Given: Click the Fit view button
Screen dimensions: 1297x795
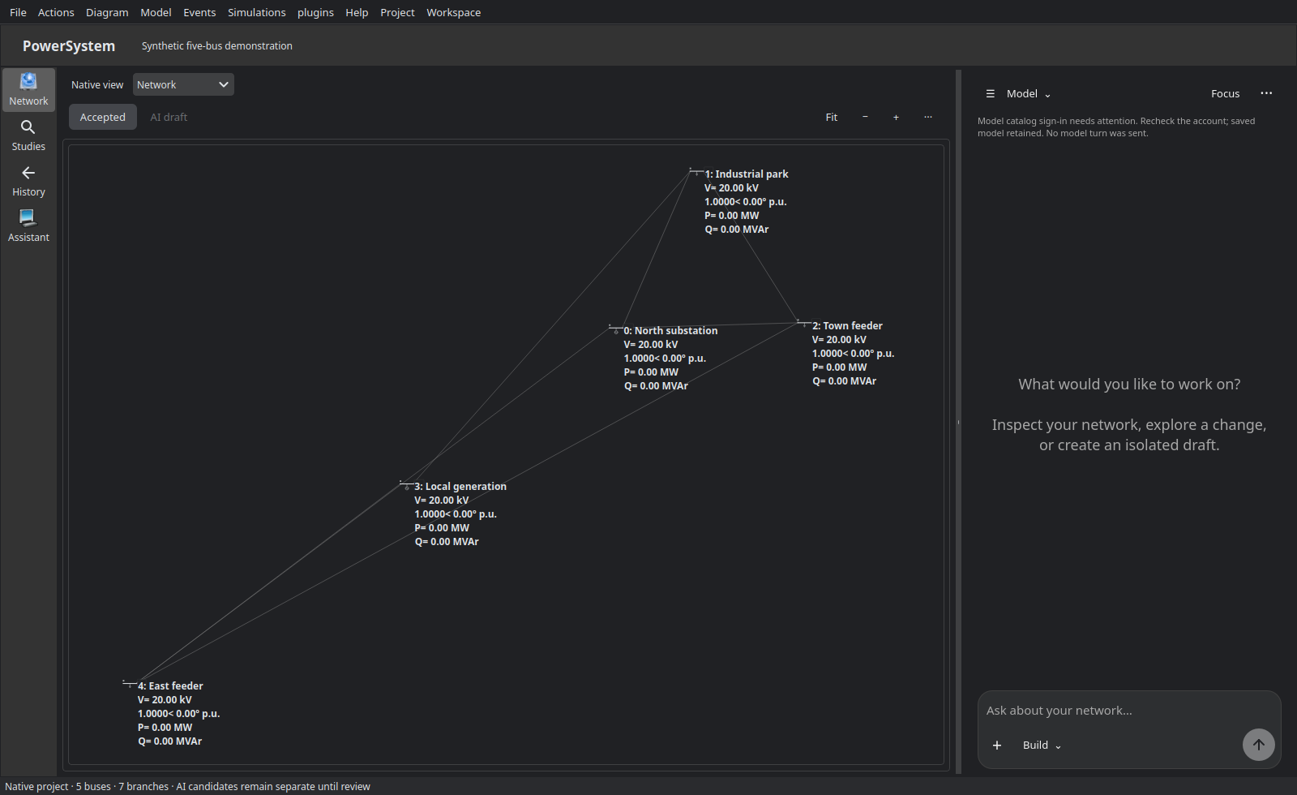Looking at the screenshot, I should pyautogui.click(x=832, y=117).
